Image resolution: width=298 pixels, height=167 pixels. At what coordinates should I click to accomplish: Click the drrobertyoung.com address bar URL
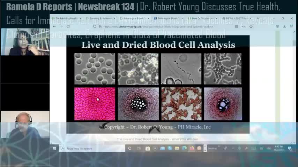[158, 27]
